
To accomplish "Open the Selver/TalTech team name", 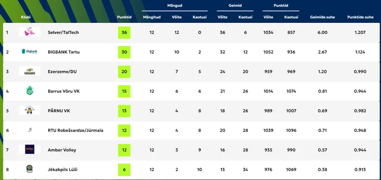I will click(x=63, y=32).
